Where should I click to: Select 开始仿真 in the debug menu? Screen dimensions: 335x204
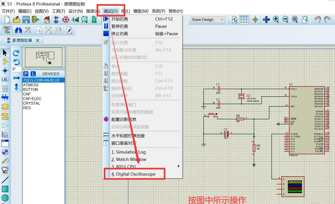[x=142, y=19]
